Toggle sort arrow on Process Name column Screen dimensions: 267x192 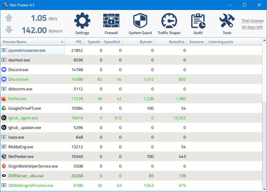(x=62, y=42)
